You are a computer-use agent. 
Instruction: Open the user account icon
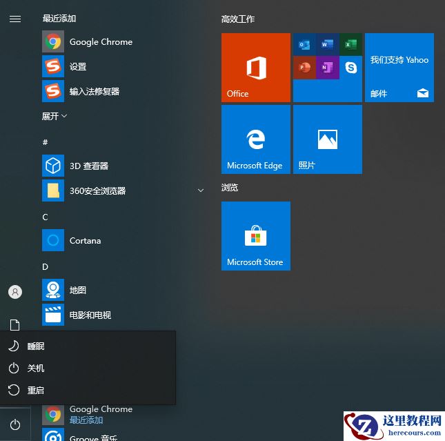pos(15,292)
